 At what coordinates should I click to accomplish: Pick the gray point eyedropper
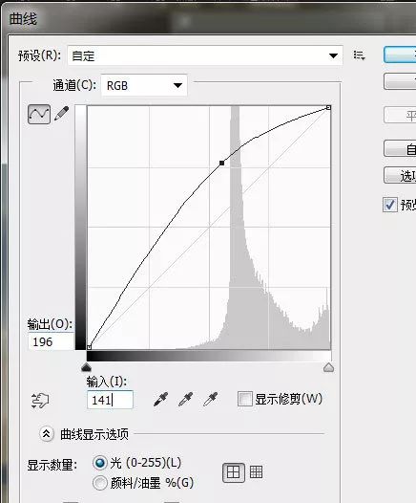[186, 400]
